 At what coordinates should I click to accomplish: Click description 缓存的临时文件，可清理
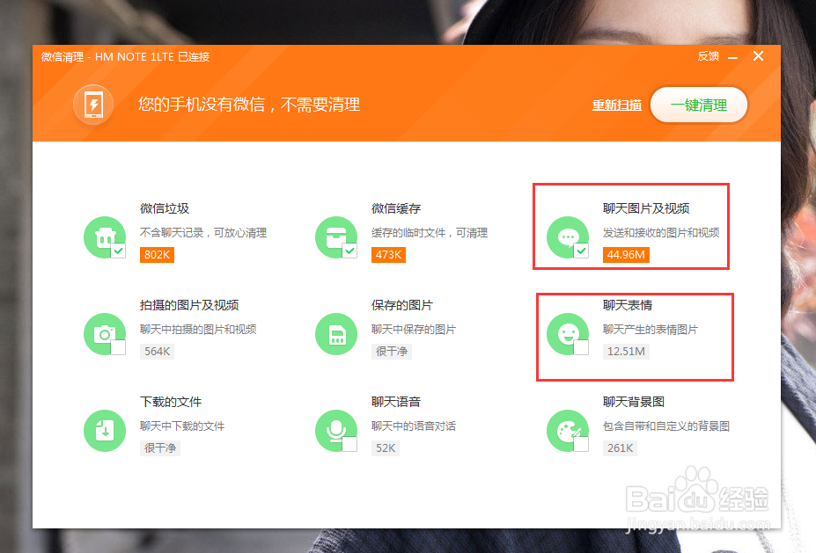tap(430, 233)
